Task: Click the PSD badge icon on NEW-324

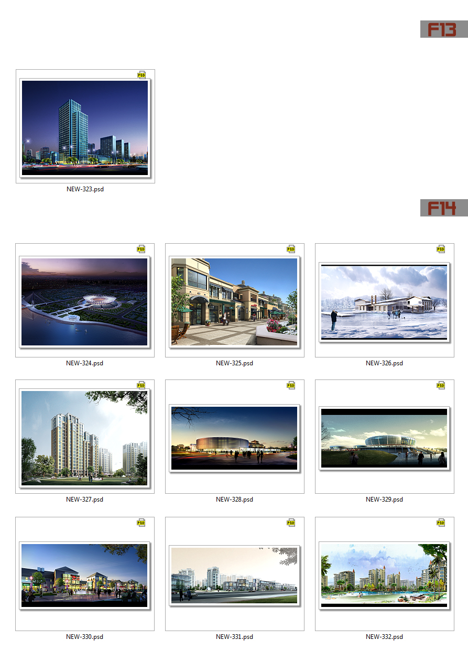Action: (x=141, y=249)
